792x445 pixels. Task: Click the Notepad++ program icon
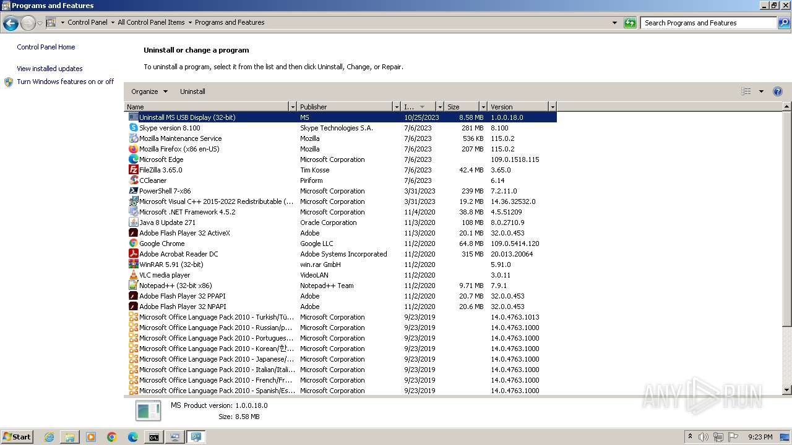(x=133, y=286)
